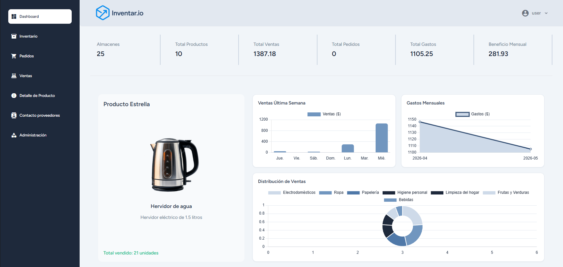This screenshot has height=267, width=563.
Task: Click the kettle product image
Action: 174,165
